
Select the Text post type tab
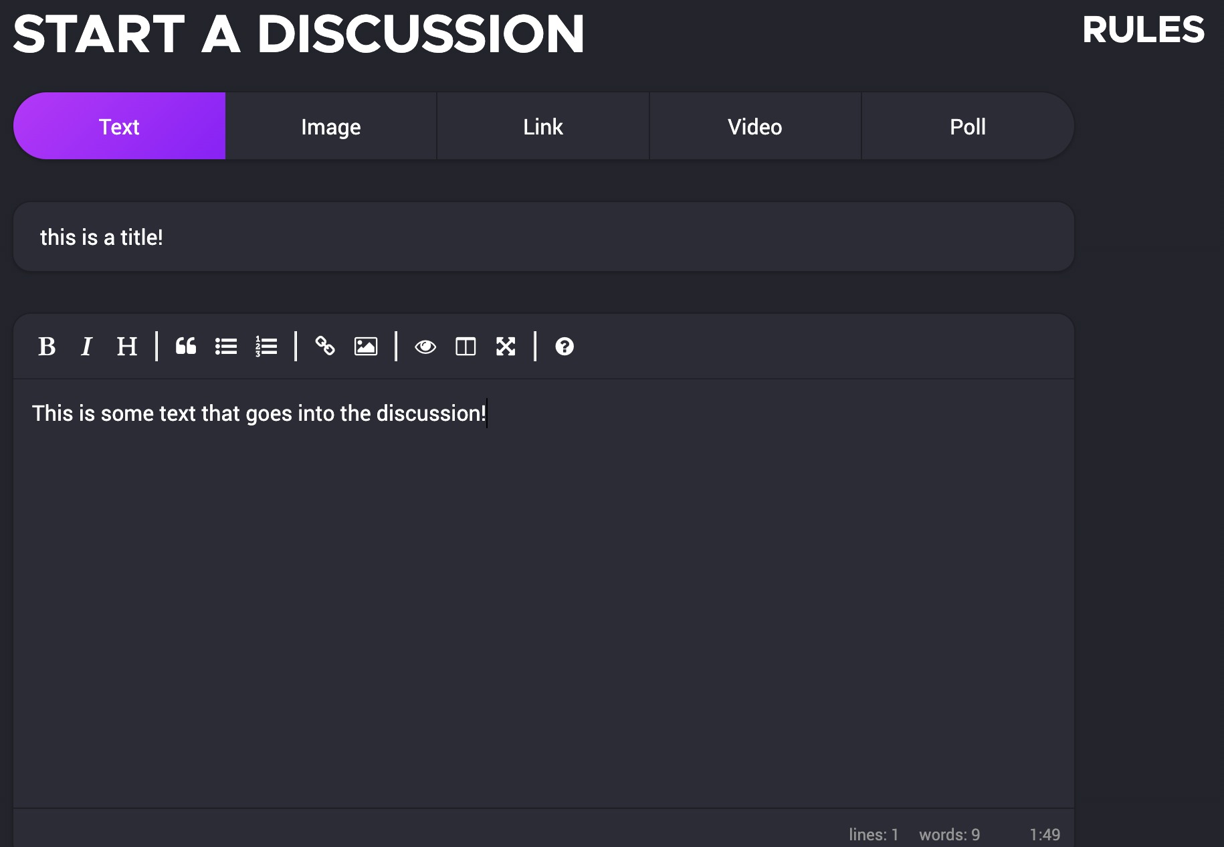click(x=119, y=126)
